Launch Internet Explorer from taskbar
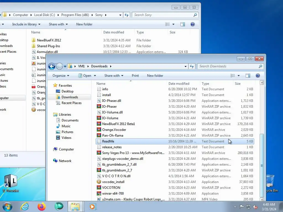 click(24, 206)
